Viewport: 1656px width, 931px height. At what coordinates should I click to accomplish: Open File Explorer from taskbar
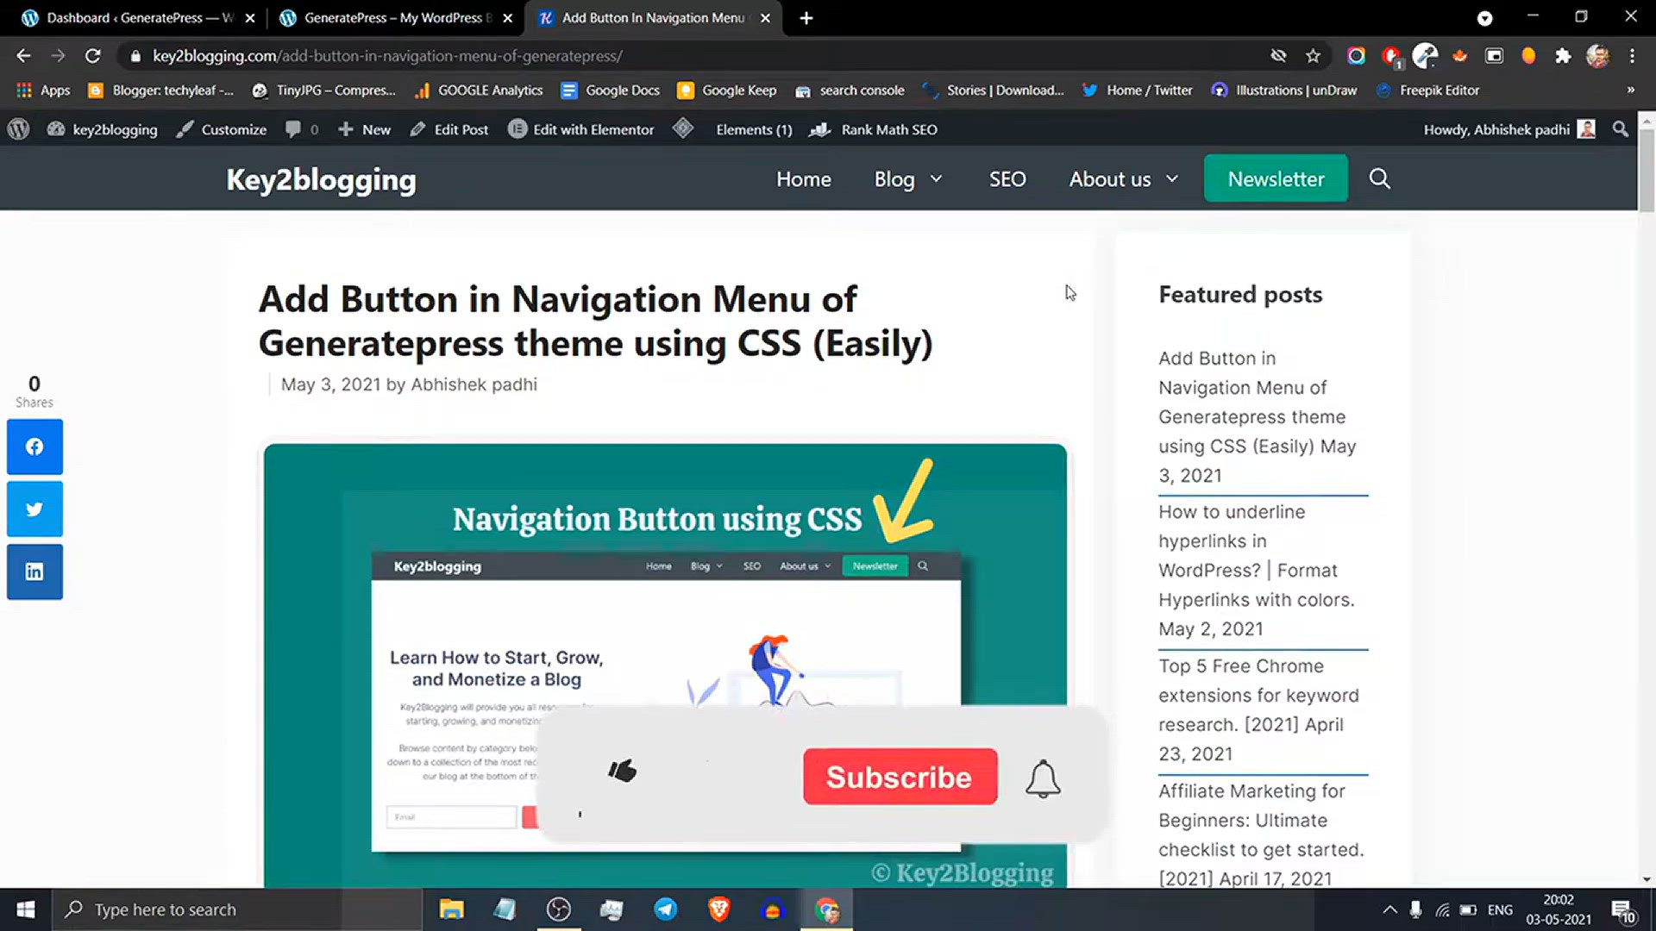click(451, 909)
